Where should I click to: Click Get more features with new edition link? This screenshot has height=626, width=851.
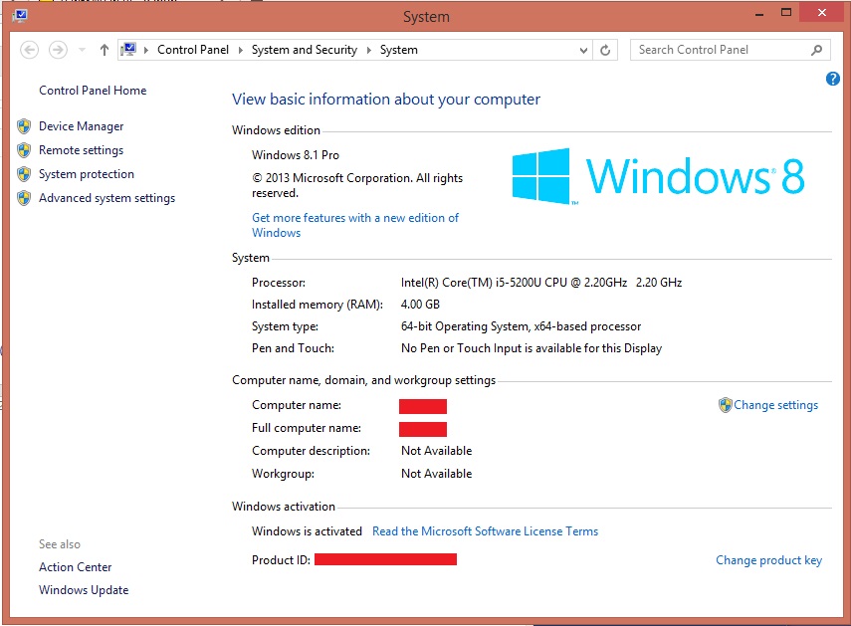[x=355, y=225]
